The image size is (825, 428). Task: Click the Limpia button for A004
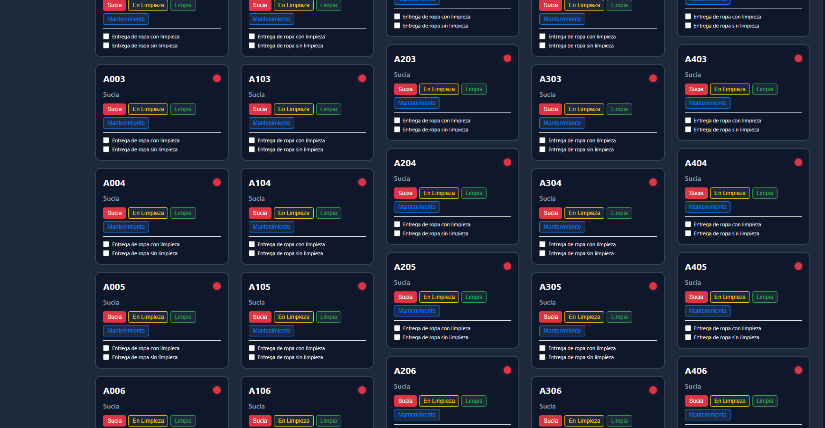[183, 213]
